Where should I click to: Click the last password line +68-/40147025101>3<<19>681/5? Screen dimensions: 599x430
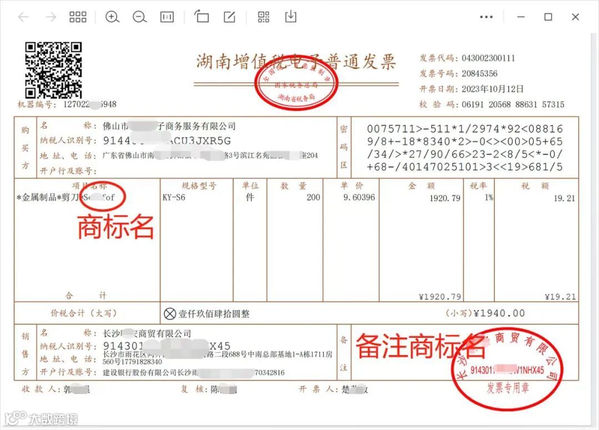[465, 166]
